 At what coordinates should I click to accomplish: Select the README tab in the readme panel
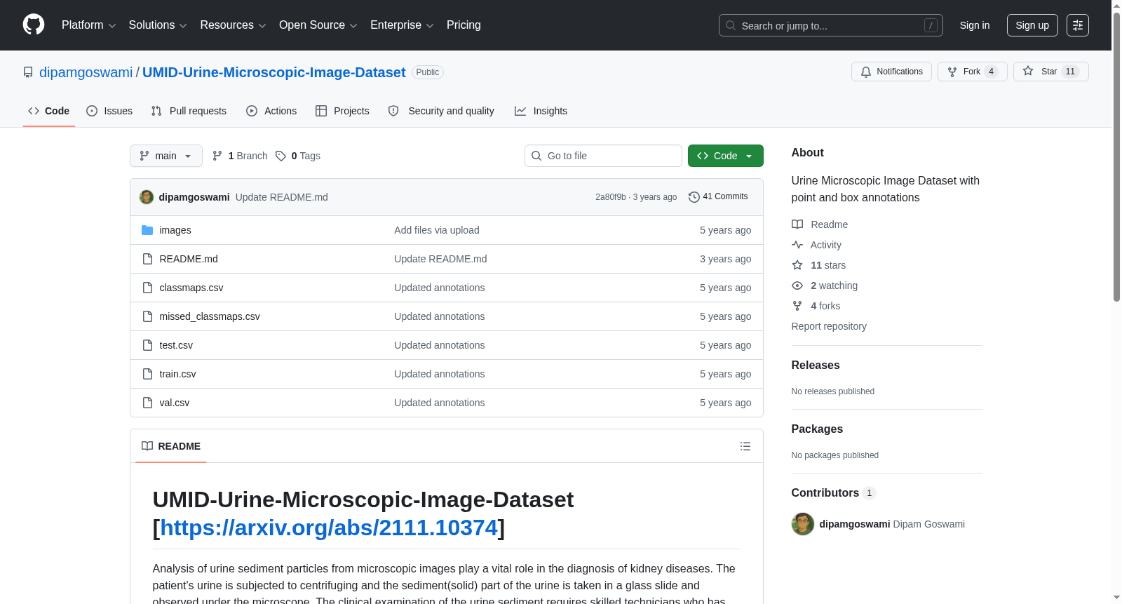click(171, 446)
